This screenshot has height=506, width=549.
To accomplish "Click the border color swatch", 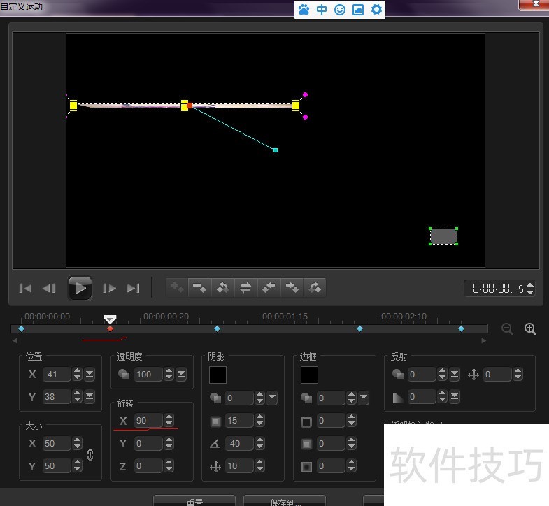I will (309, 375).
